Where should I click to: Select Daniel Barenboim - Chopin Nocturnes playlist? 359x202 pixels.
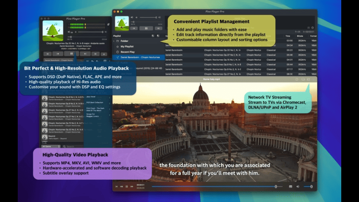point(139,57)
